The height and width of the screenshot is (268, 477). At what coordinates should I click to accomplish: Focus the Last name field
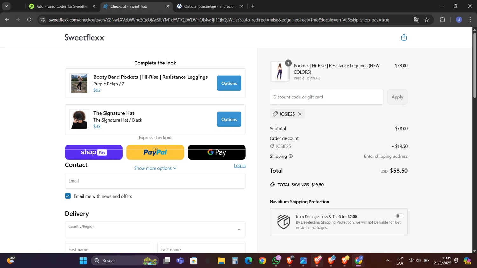(202, 248)
